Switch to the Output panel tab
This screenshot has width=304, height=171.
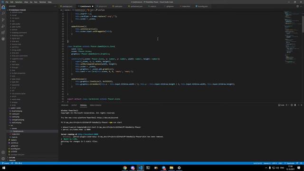(x=74, y=105)
